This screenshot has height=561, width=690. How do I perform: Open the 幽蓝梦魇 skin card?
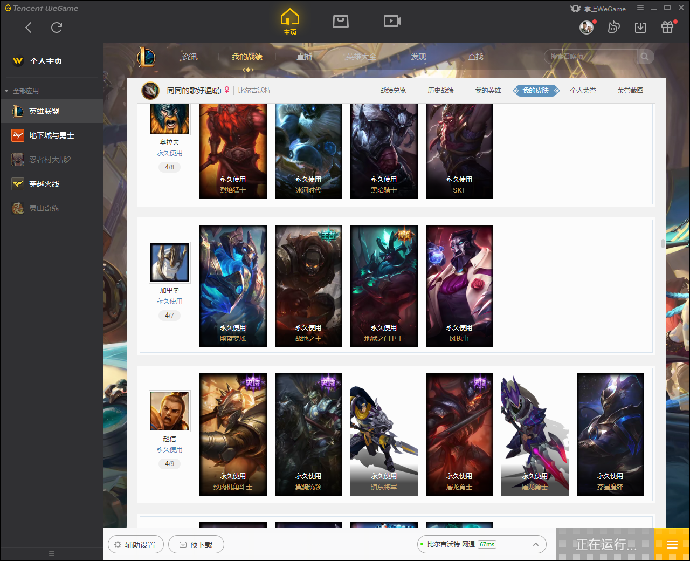233,286
